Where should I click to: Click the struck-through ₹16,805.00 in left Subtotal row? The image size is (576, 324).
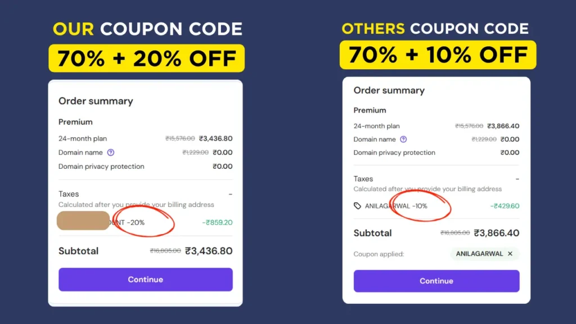point(165,251)
